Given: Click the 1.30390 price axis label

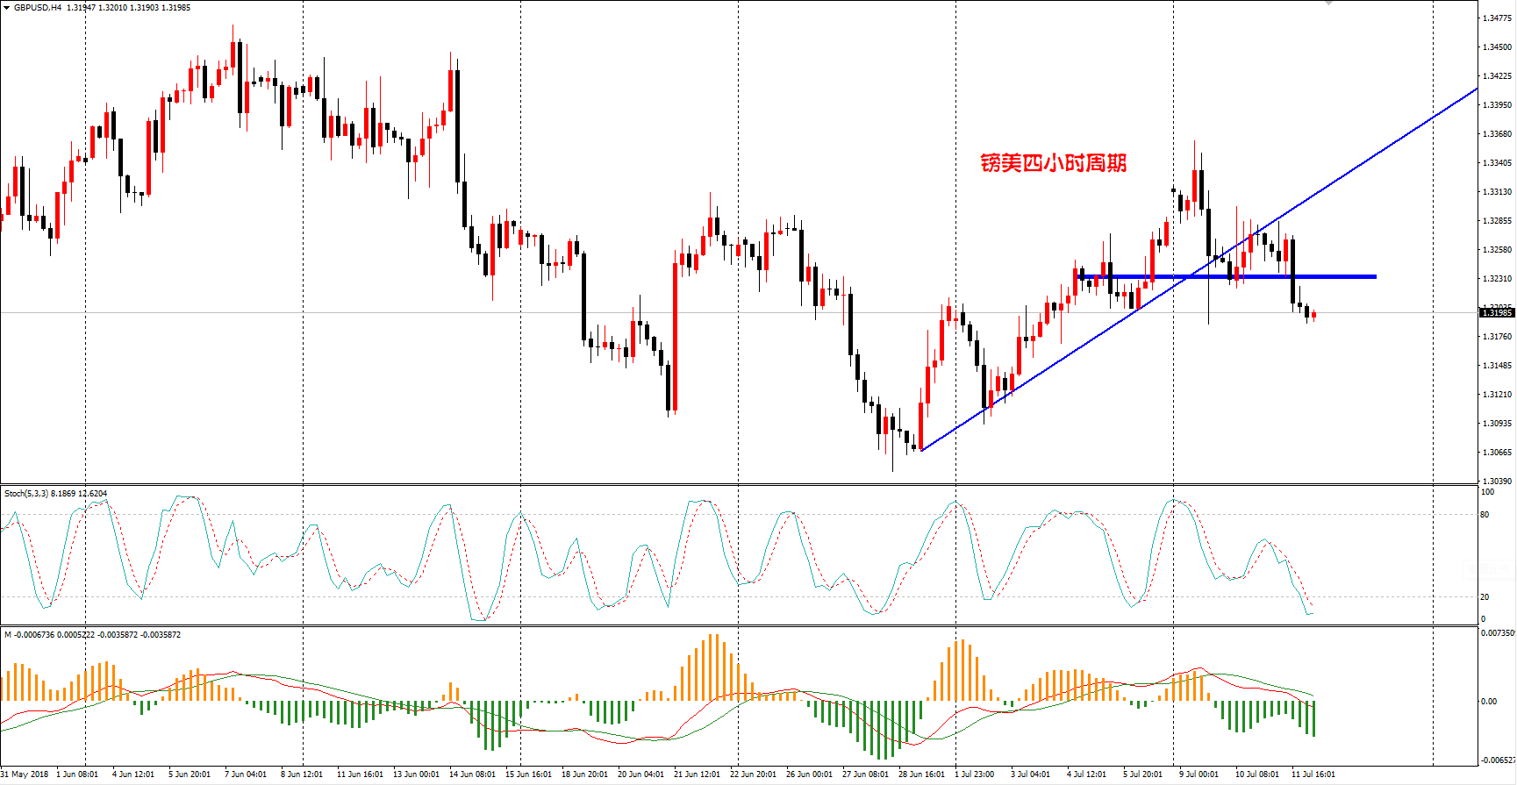Looking at the screenshot, I should click(1497, 482).
